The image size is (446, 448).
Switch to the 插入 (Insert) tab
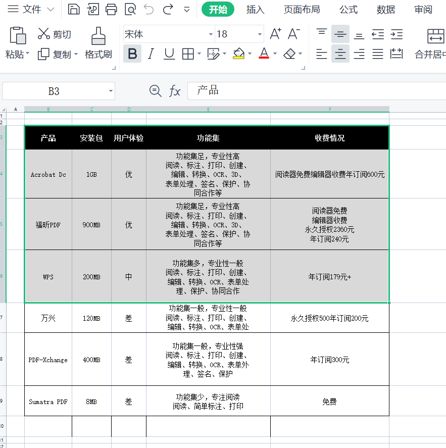(x=255, y=10)
